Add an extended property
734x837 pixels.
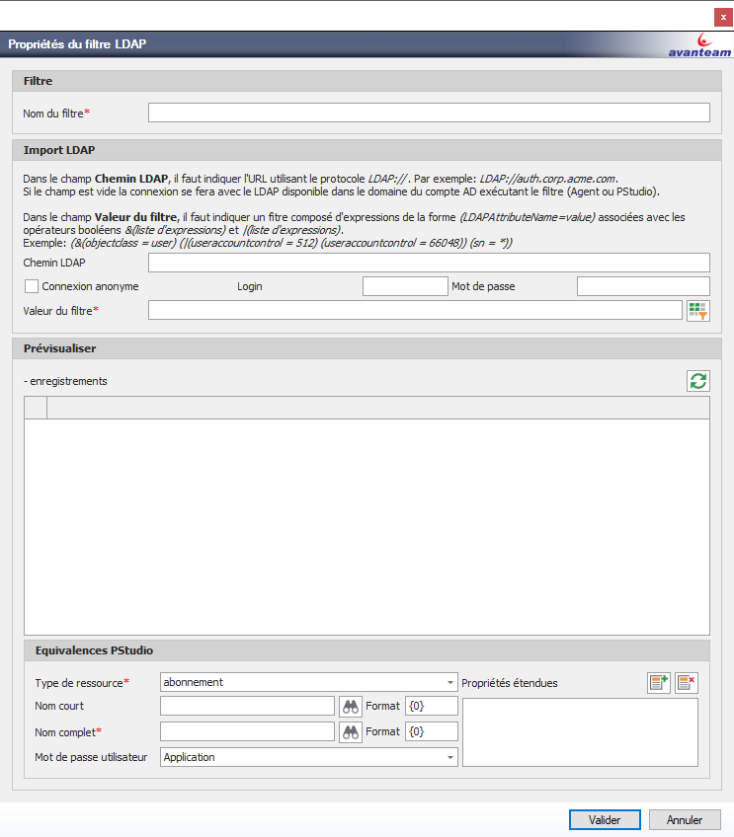pyautogui.click(x=659, y=683)
